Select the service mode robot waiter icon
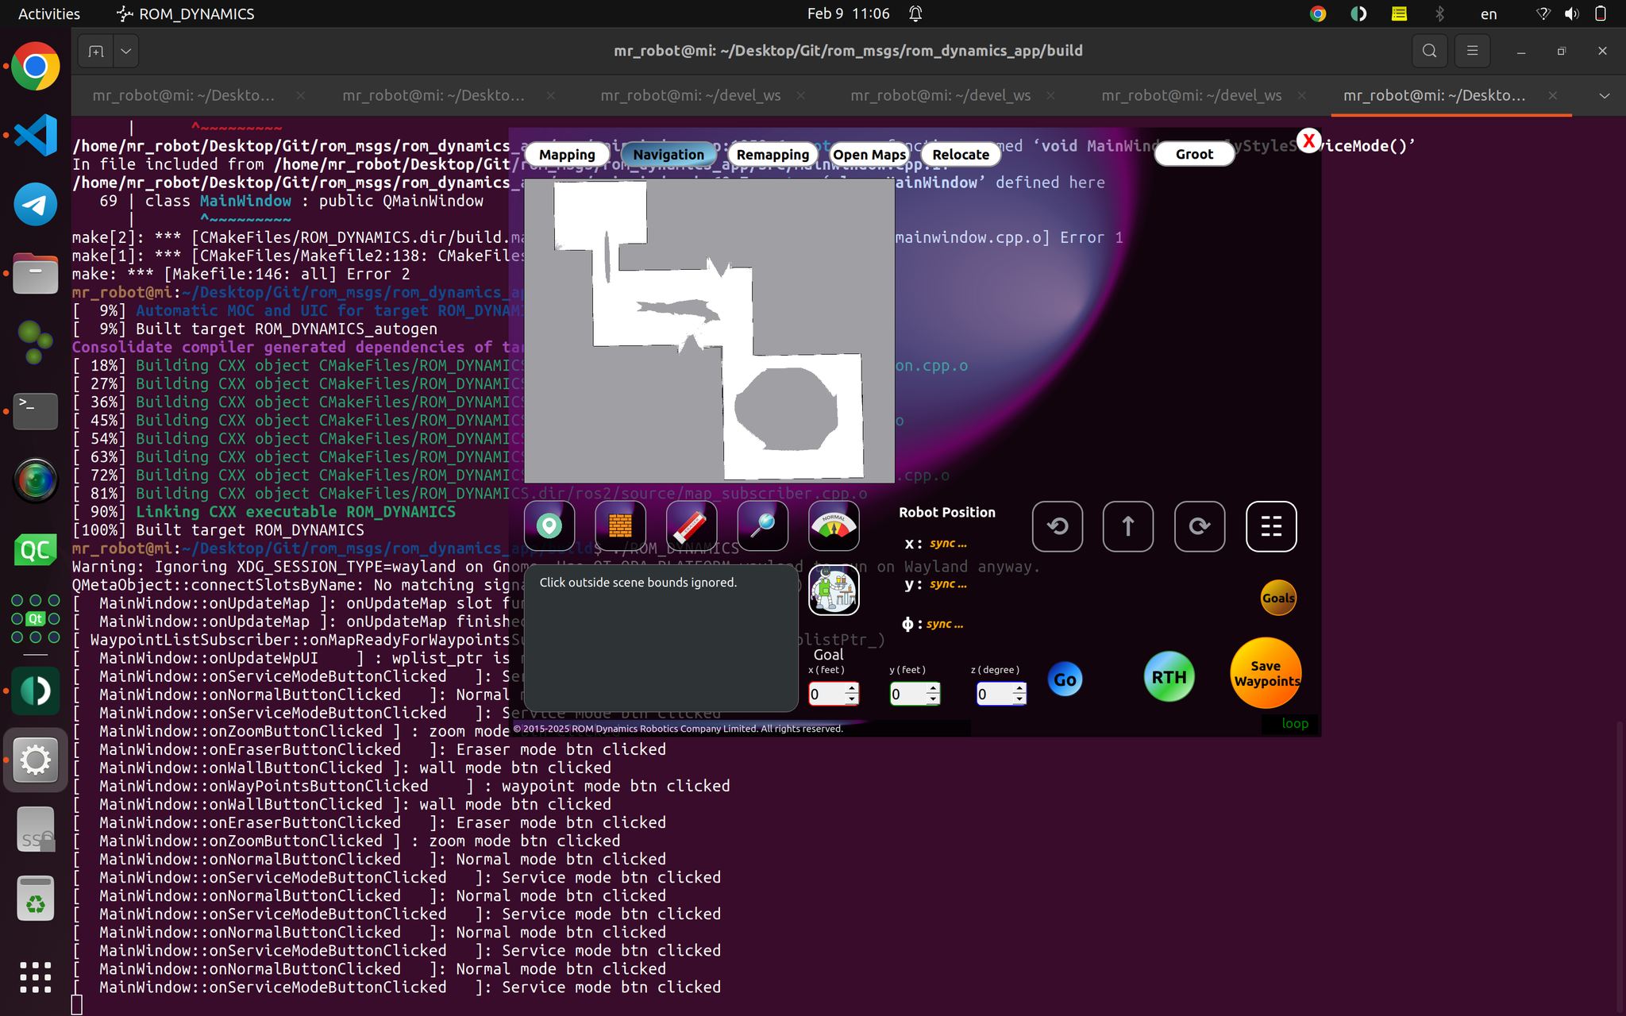 click(x=834, y=591)
